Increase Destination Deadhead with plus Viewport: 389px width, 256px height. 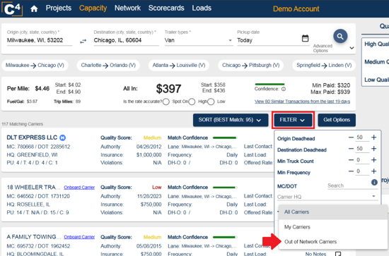[374, 149]
